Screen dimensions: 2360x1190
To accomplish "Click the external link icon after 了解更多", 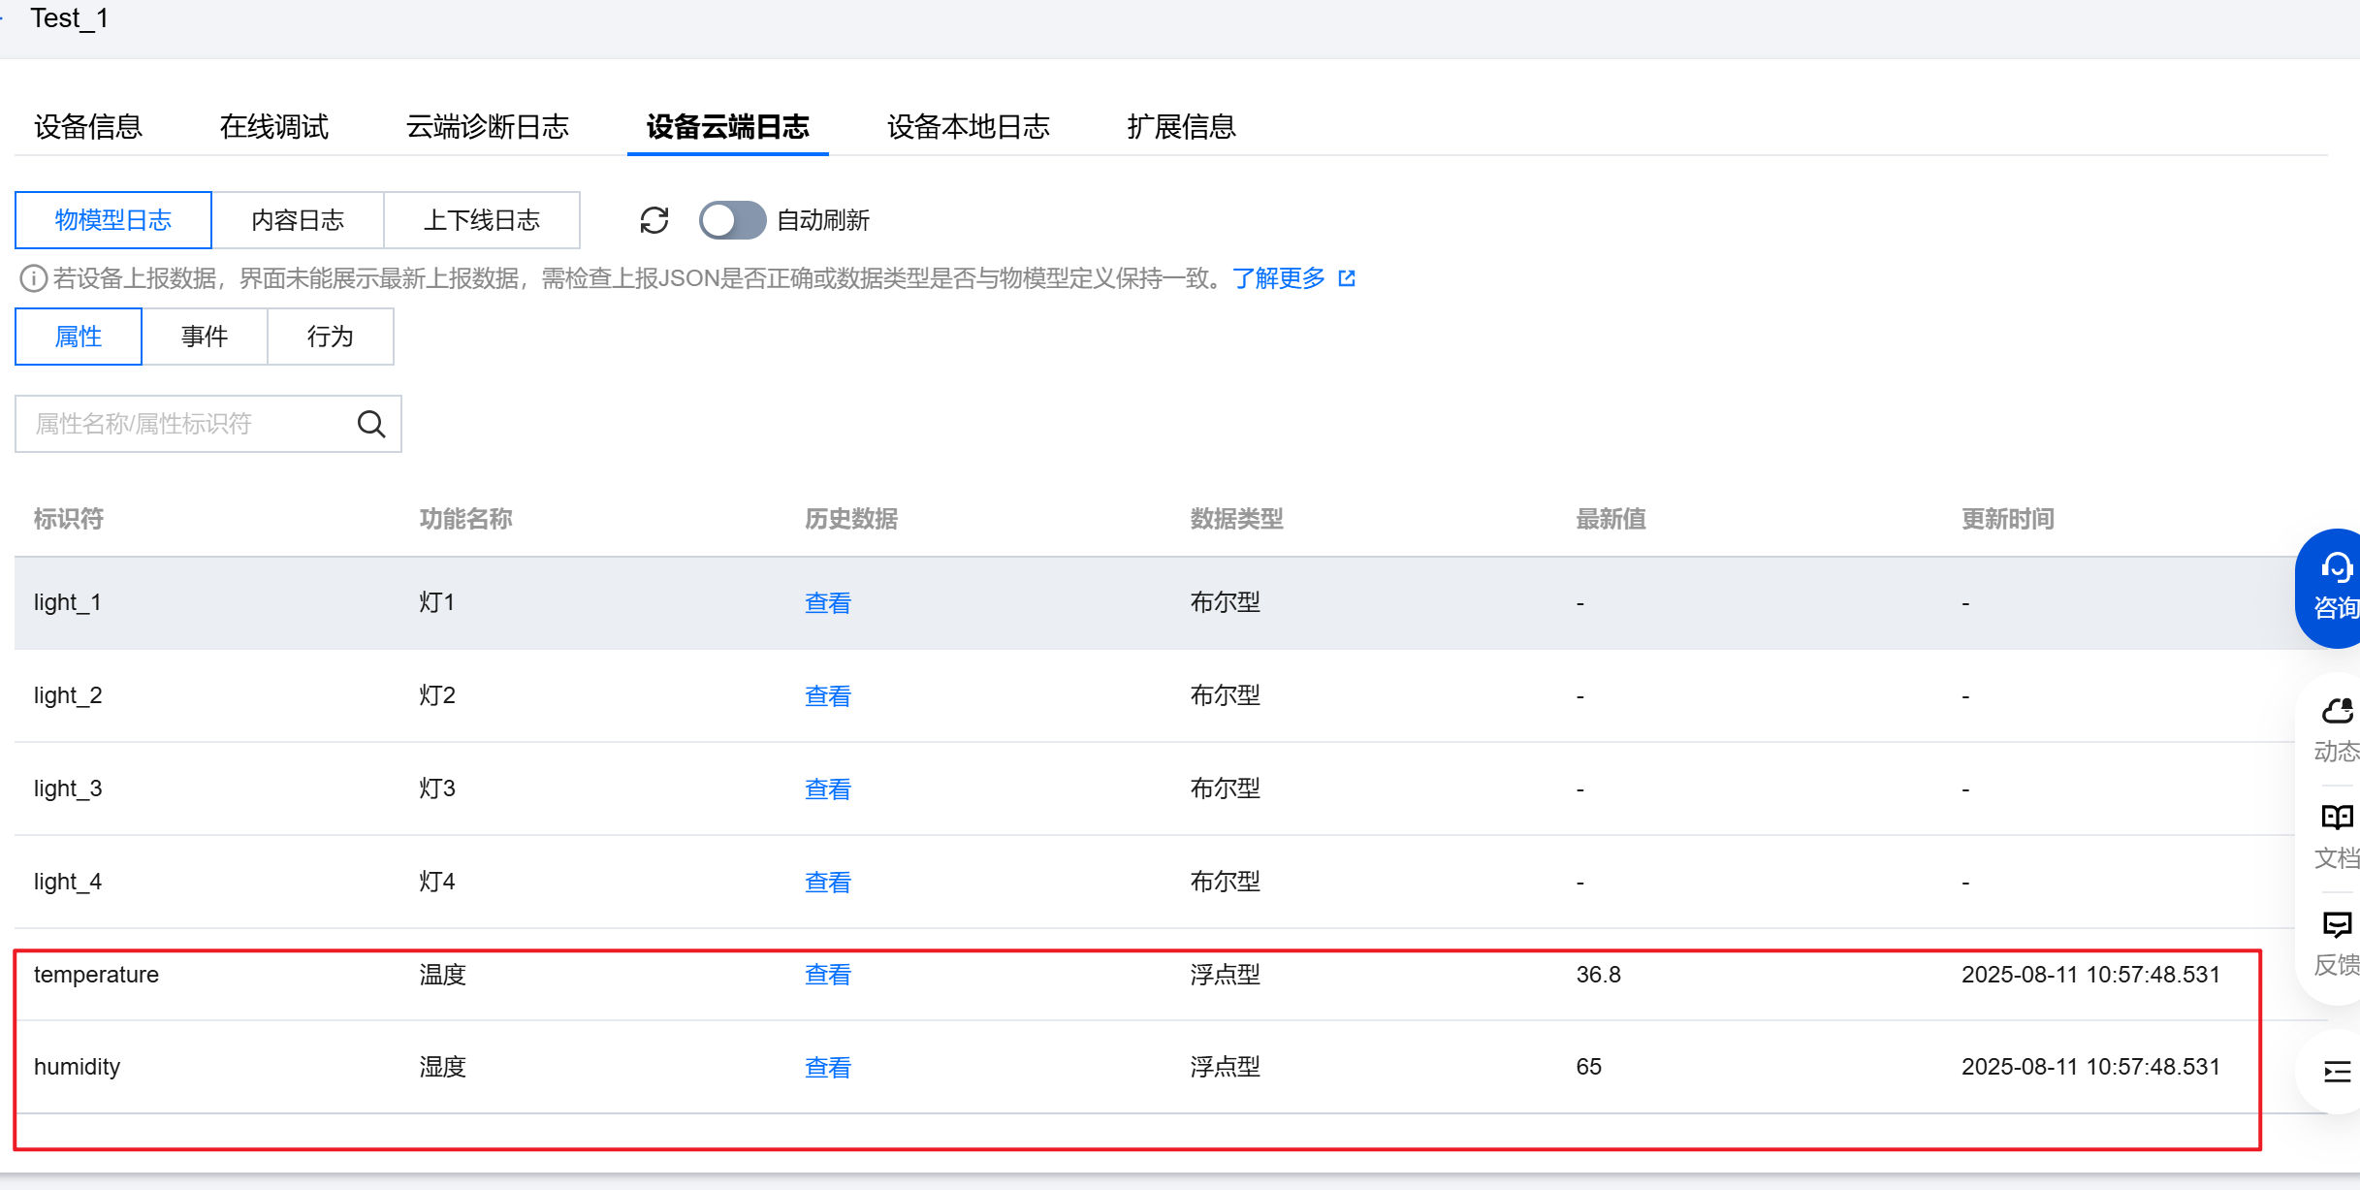I will point(1347,279).
